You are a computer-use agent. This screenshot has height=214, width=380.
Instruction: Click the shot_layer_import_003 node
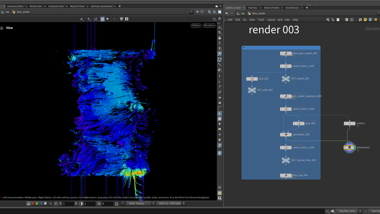pyautogui.click(x=286, y=53)
